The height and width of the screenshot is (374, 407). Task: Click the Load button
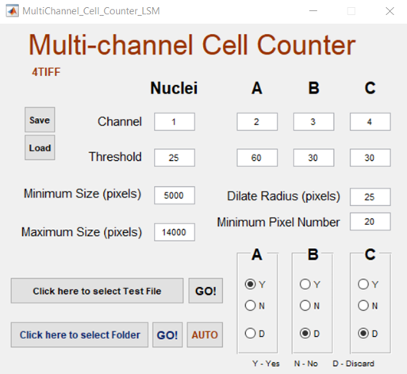tap(40, 147)
